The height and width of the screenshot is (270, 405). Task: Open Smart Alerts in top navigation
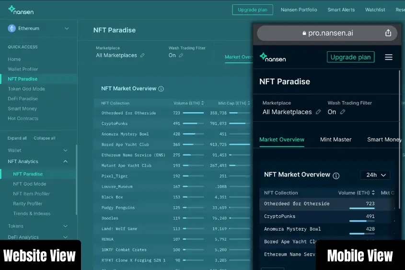341,10
